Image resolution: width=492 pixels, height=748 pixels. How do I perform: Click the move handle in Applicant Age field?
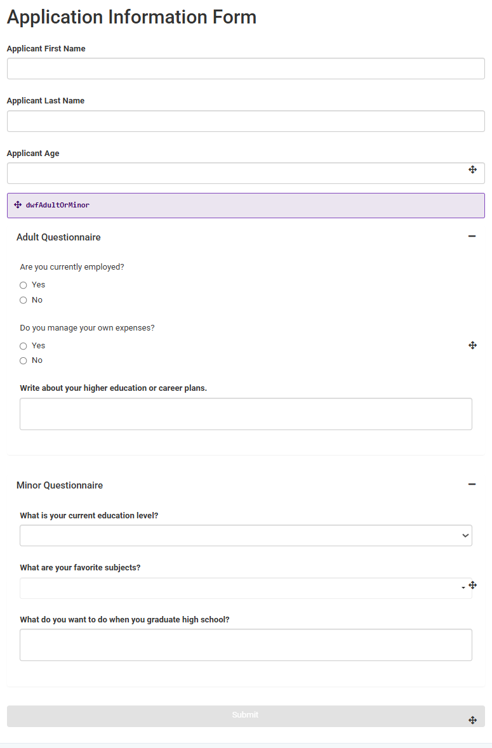(x=472, y=169)
